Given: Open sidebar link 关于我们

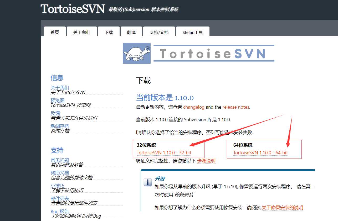Looking at the screenshot, I should [60, 88].
